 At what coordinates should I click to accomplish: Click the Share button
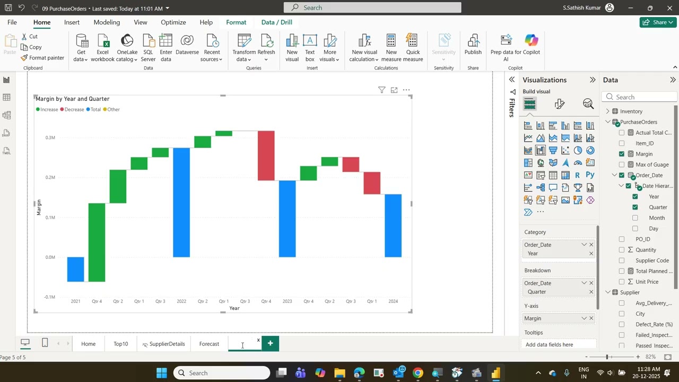click(658, 22)
